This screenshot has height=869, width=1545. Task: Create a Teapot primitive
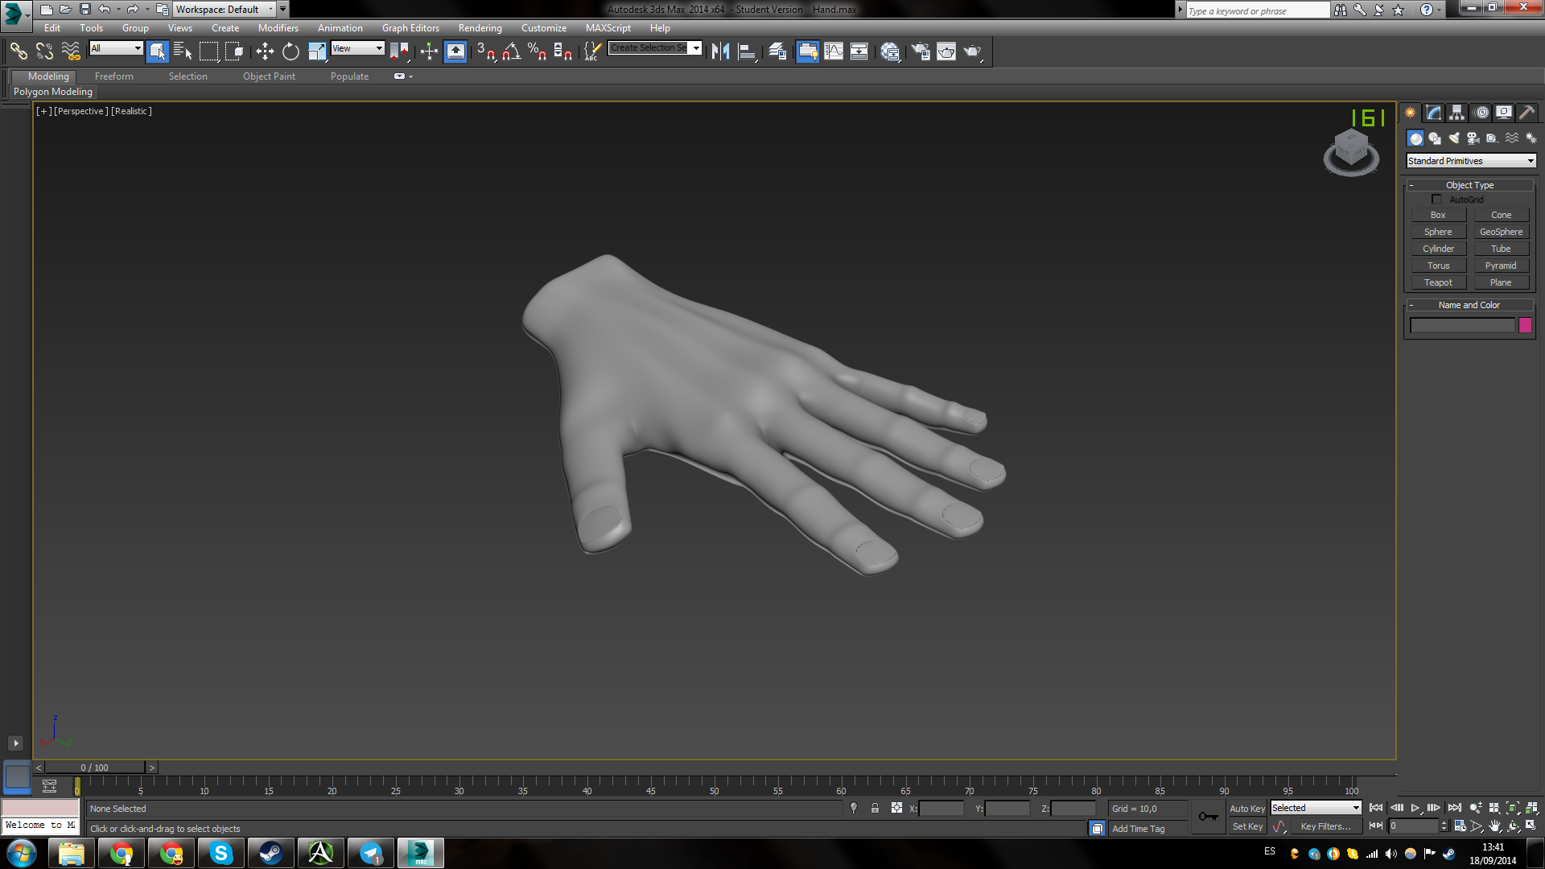[1438, 282]
